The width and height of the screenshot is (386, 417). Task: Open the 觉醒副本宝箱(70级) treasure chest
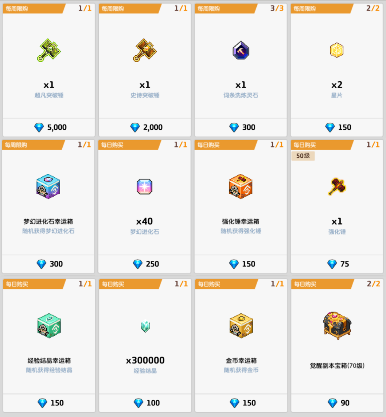337,326
